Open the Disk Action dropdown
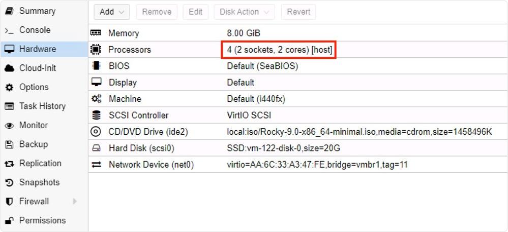This screenshot has height=232, width=508. pyautogui.click(x=244, y=12)
